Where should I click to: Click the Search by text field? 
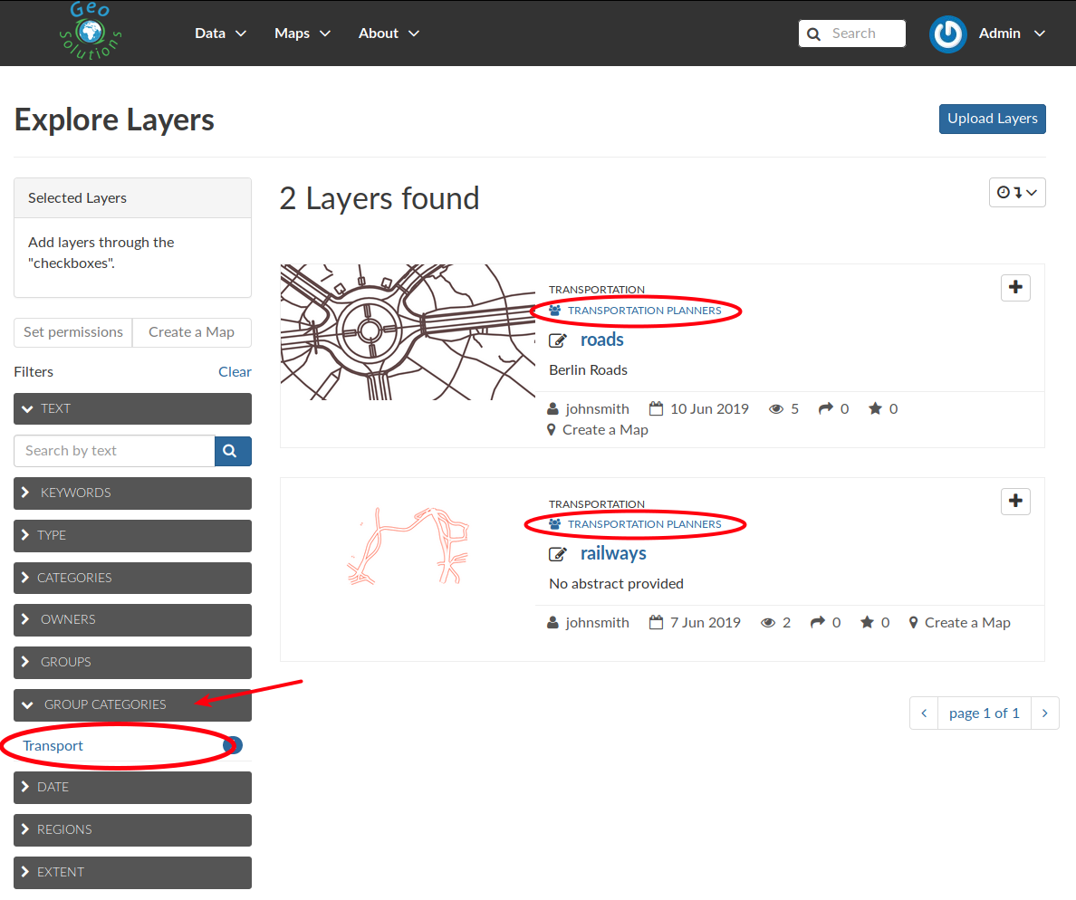pos(114,452)
